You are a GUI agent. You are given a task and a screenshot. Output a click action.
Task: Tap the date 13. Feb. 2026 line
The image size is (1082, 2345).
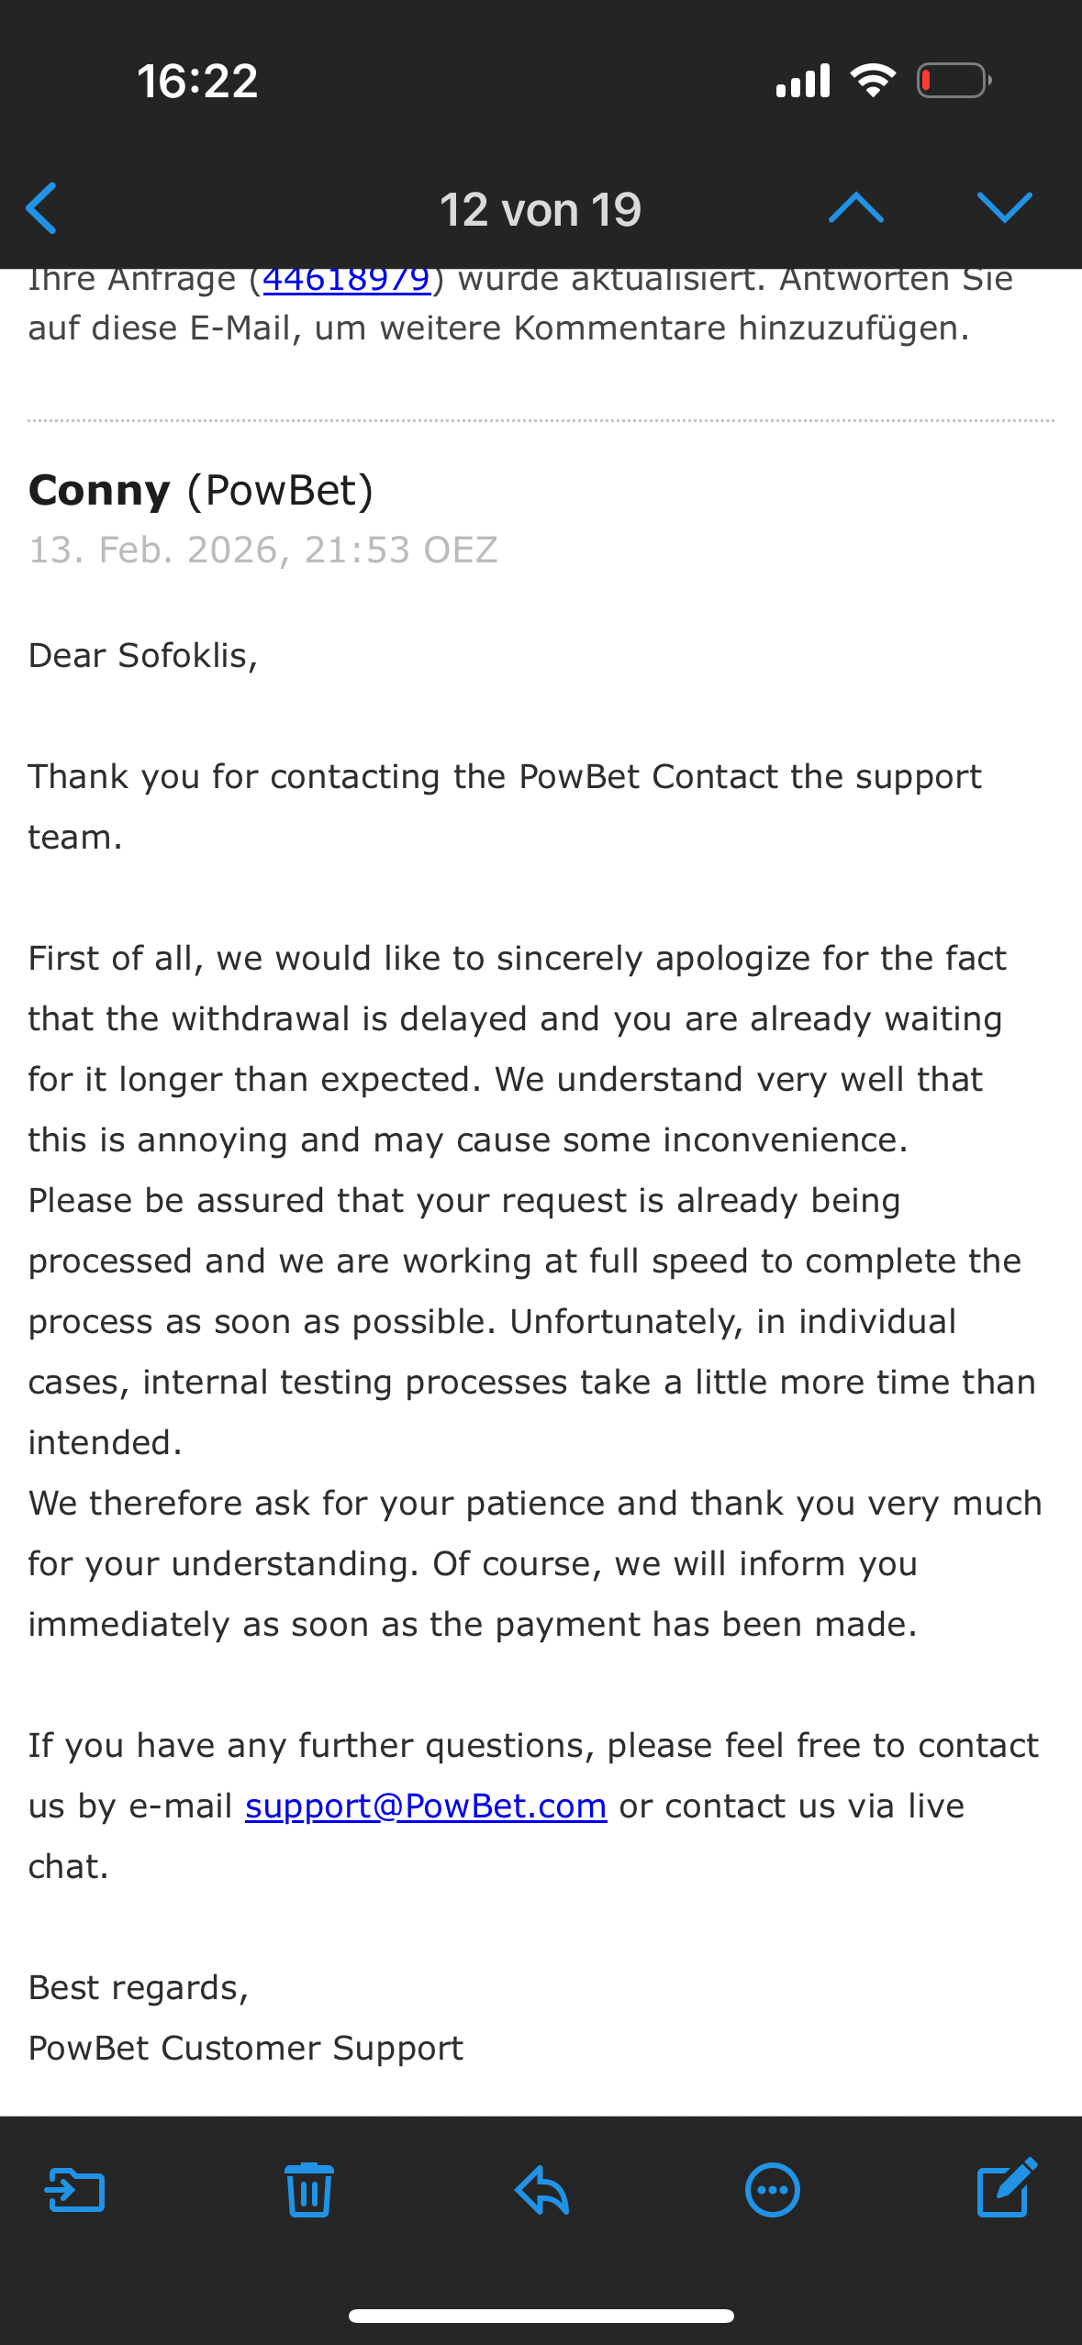pyautogui.click(x=263, y=550)
